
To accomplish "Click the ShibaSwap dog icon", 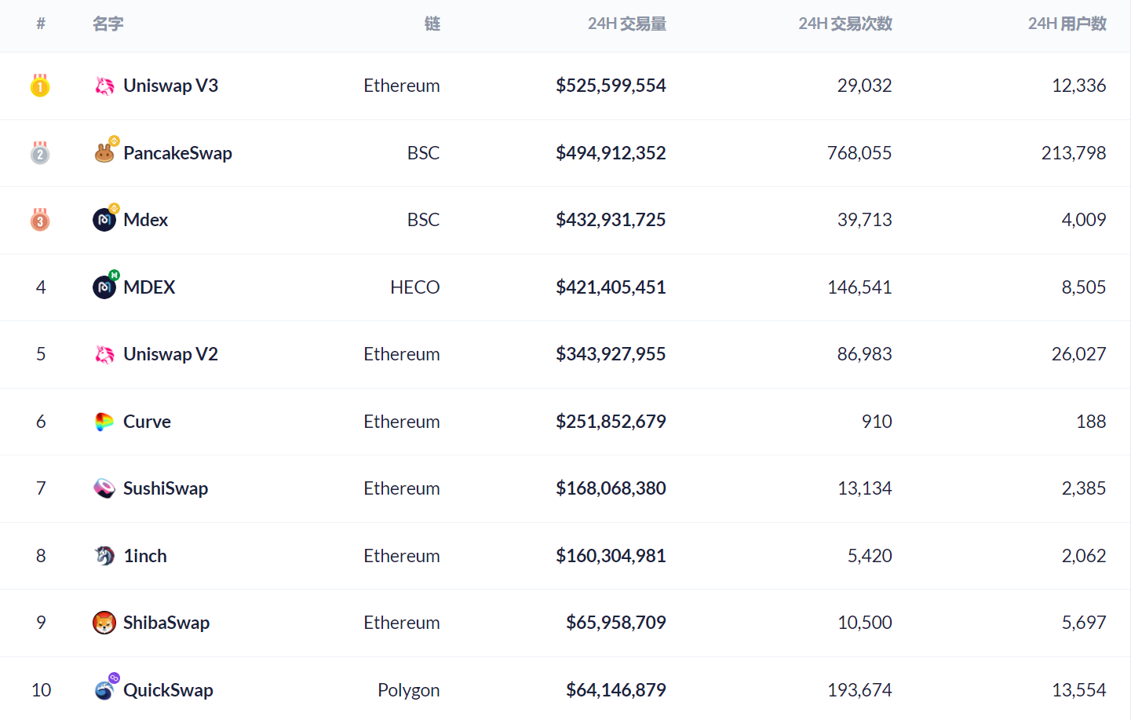I will (x=104, y=623).
